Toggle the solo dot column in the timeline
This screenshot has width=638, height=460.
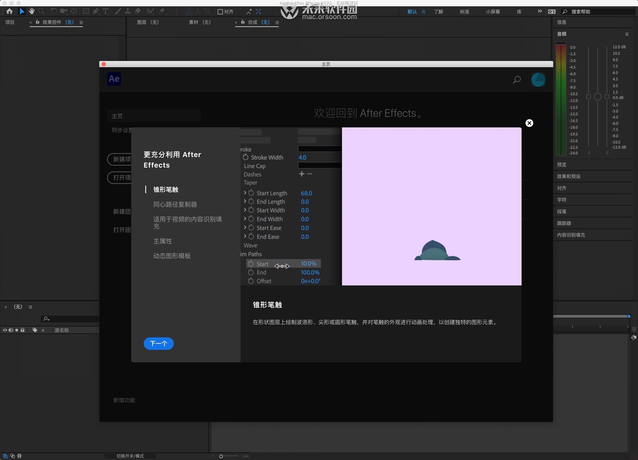[x=17, y=330]
